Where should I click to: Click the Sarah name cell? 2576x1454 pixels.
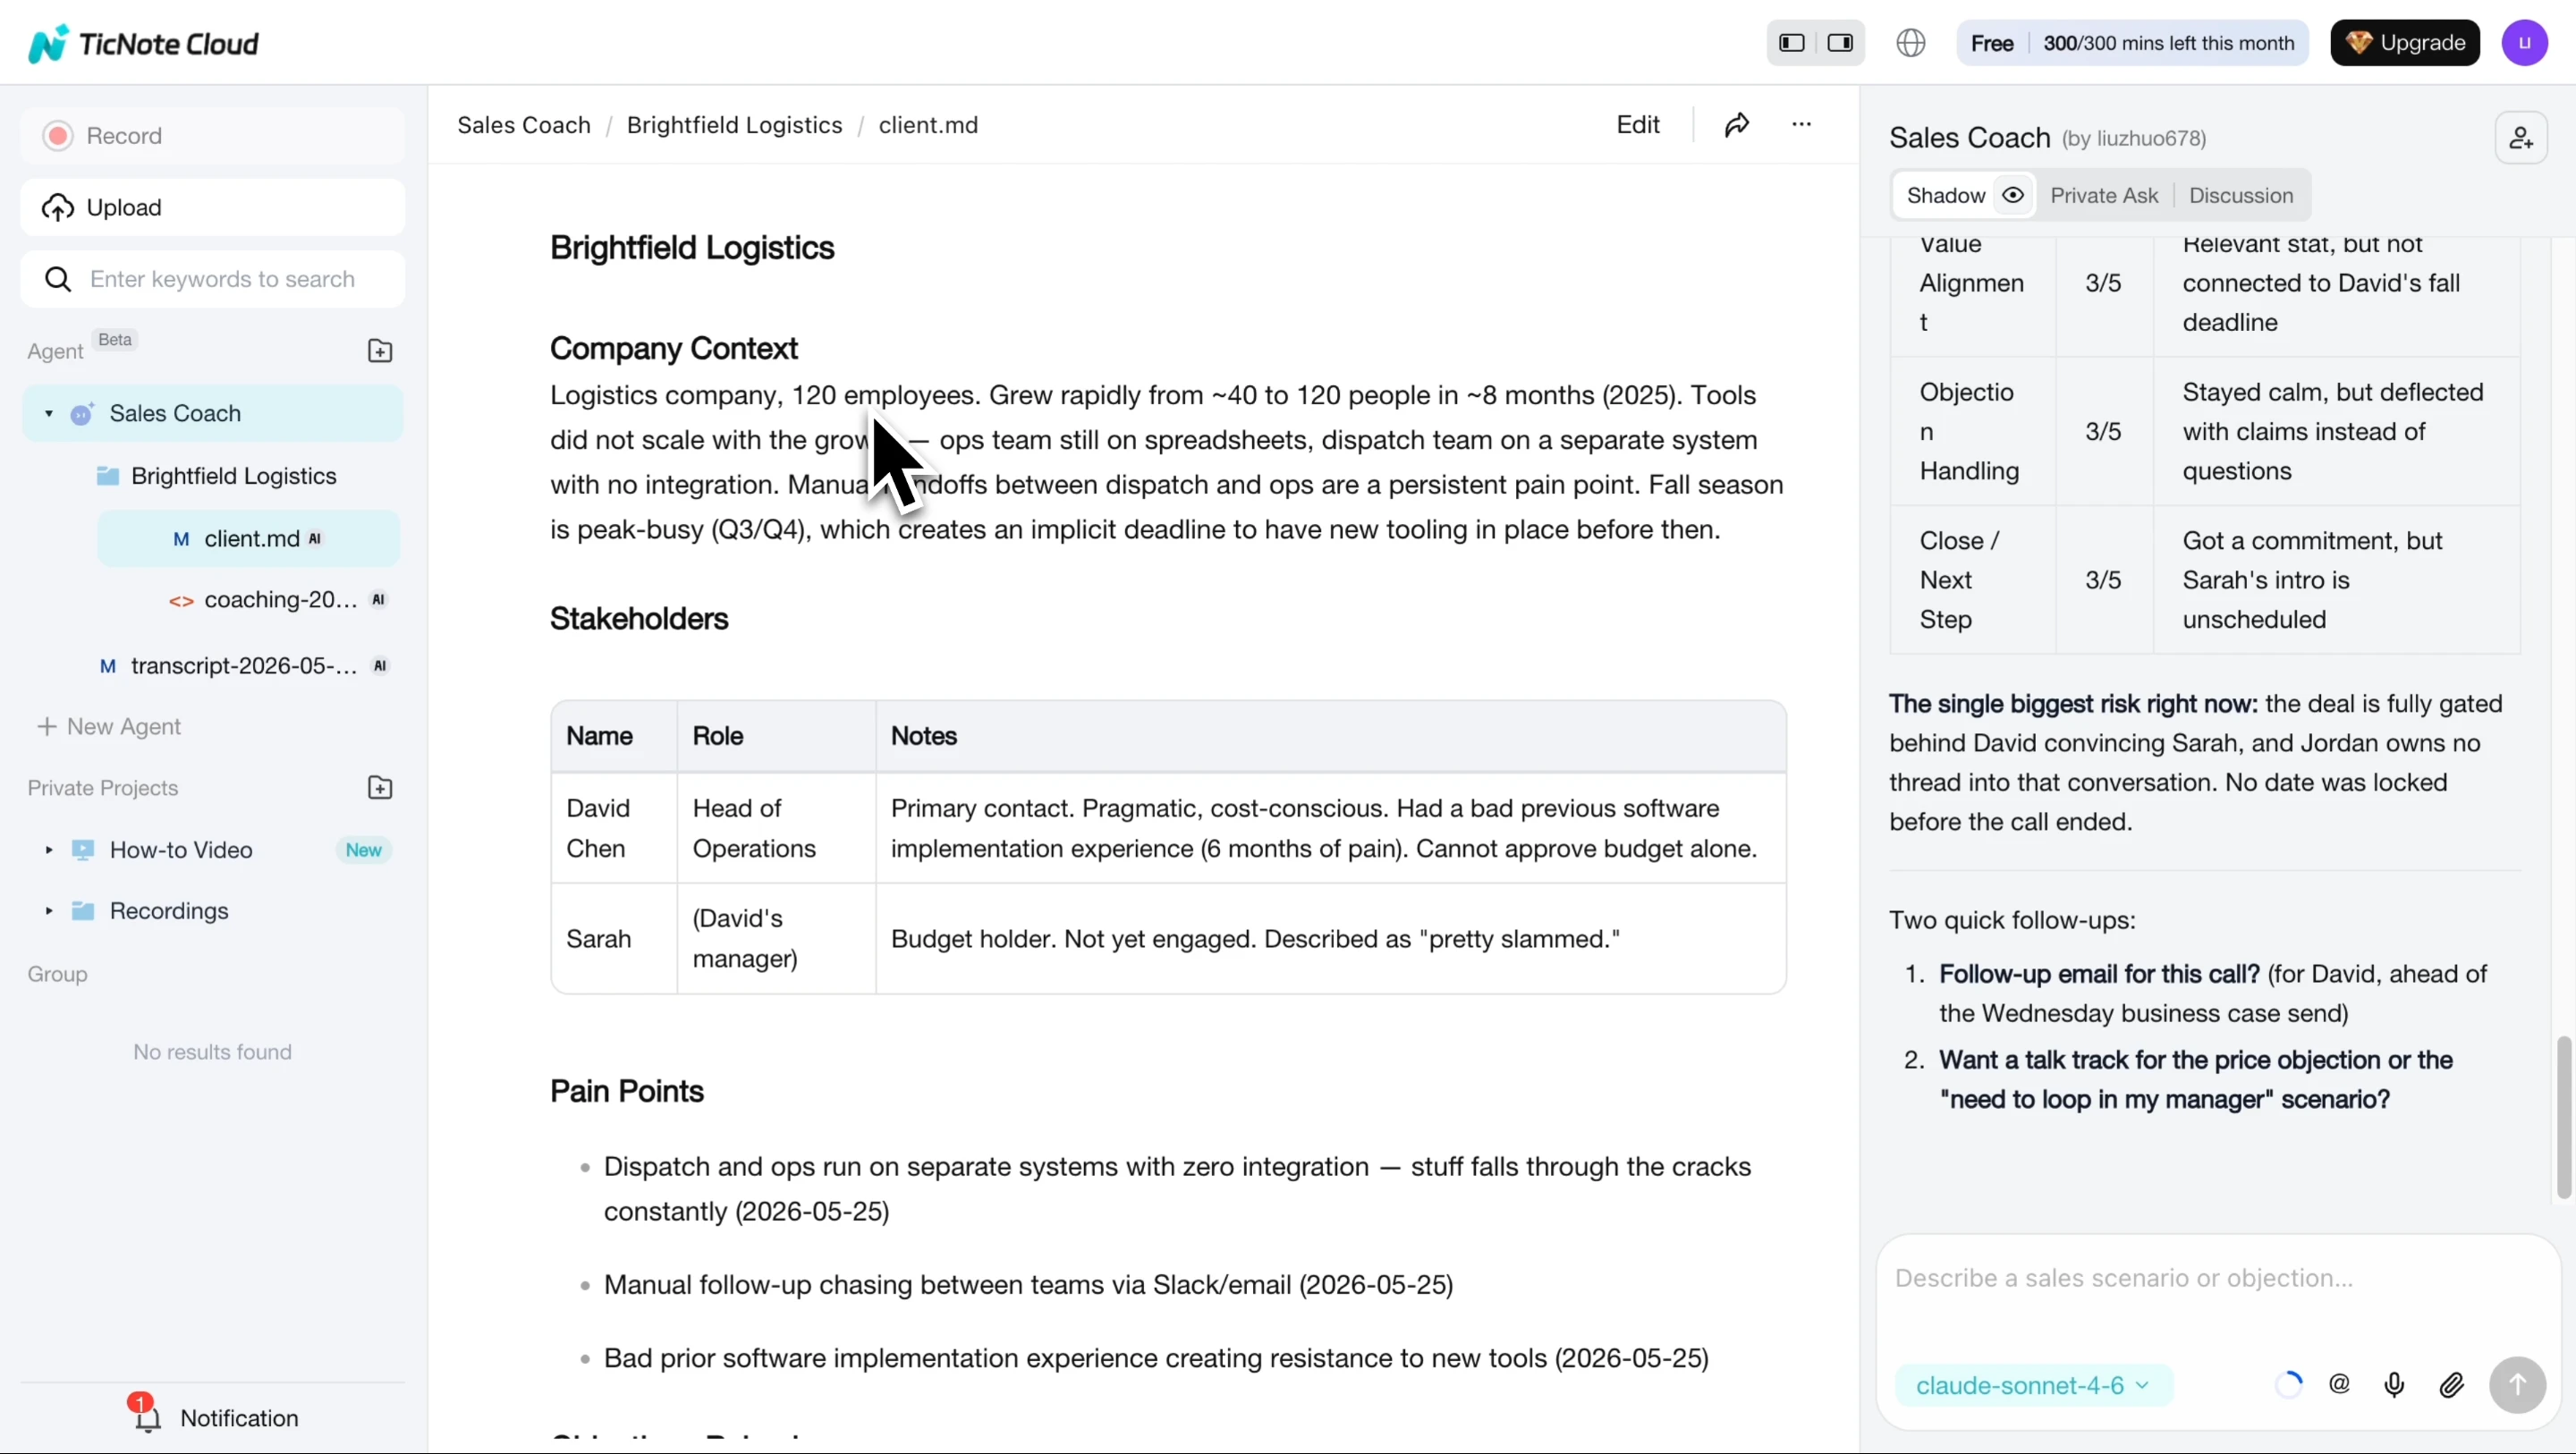pos(614,939)
